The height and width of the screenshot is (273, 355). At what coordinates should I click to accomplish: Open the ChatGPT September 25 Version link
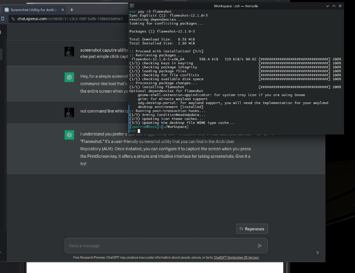(x=236, y=258)
